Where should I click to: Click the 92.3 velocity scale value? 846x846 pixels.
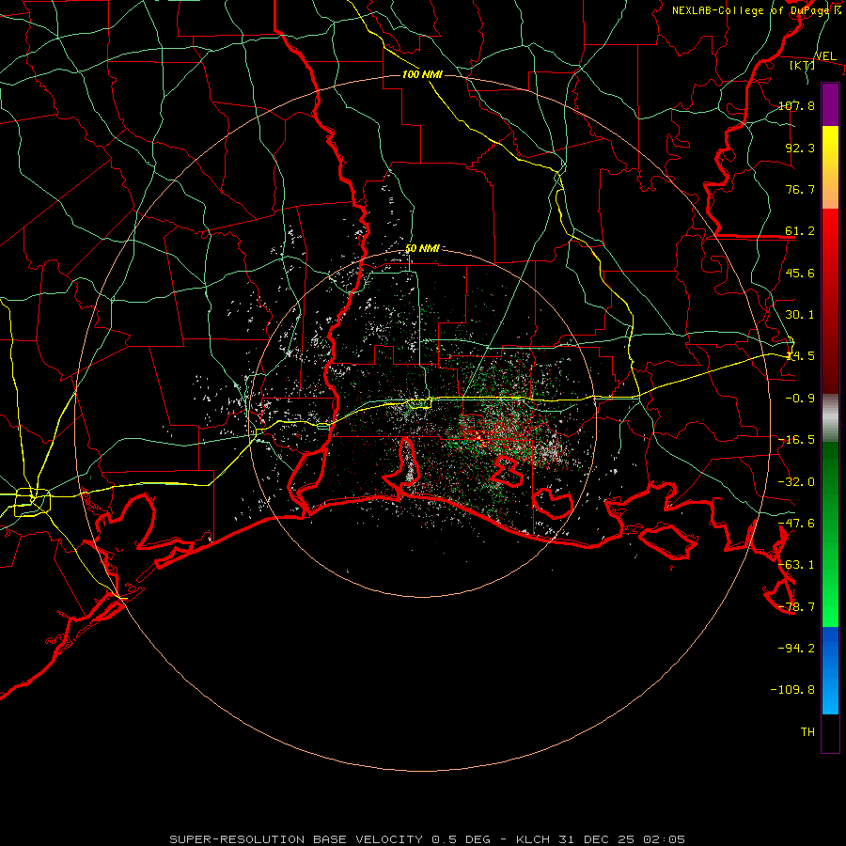pos(800,148)
